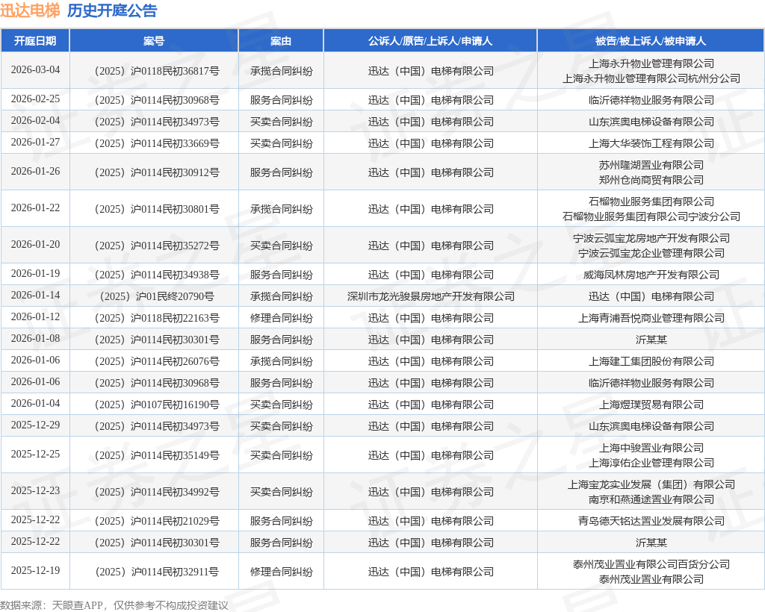Click the 历史开庭公告 heading
The width and height of the screenshot is (765, 612).
pos(112,10)
